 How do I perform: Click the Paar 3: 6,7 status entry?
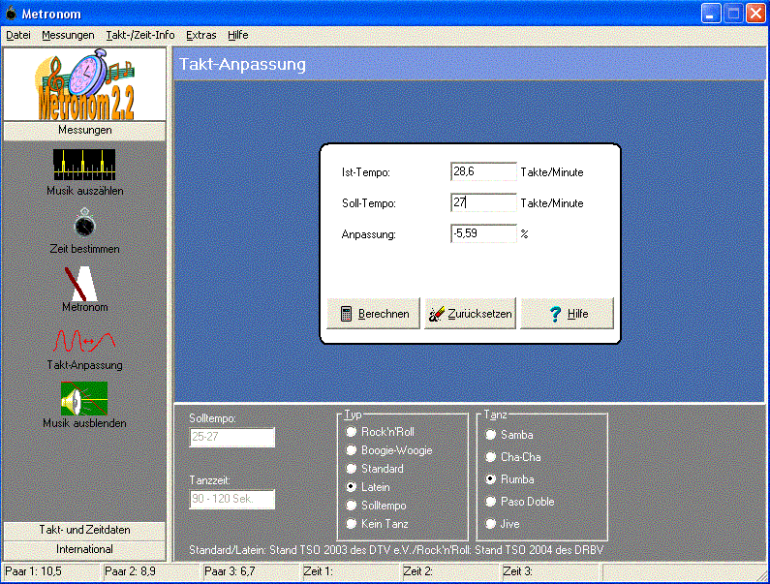pyautogui.click(x=251, y=571)
